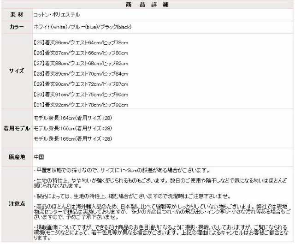Click the 商品詳細 table header
Image resolution: width=295 pixels, height=244 pixels.
[x=147, y=6]
